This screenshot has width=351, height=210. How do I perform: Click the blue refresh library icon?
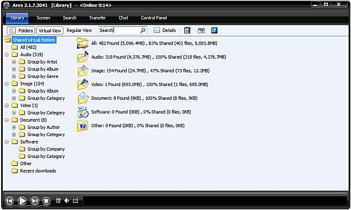tap(214, 30)
